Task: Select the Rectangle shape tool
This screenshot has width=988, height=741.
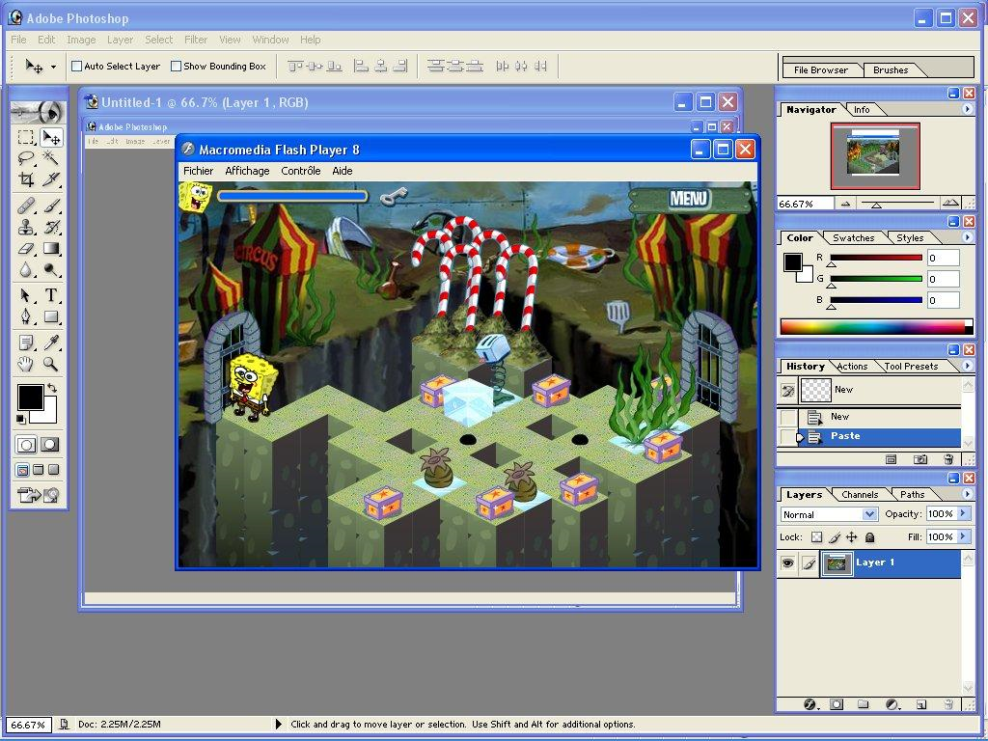Action: pos(50,316)
